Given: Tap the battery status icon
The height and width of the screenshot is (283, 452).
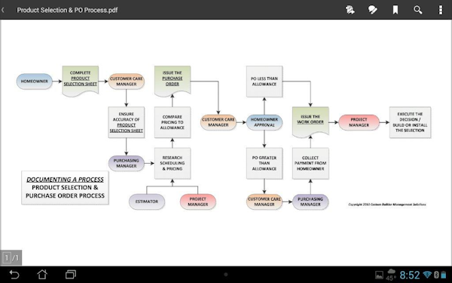Looking at the screenshot, I should [444, 275].
